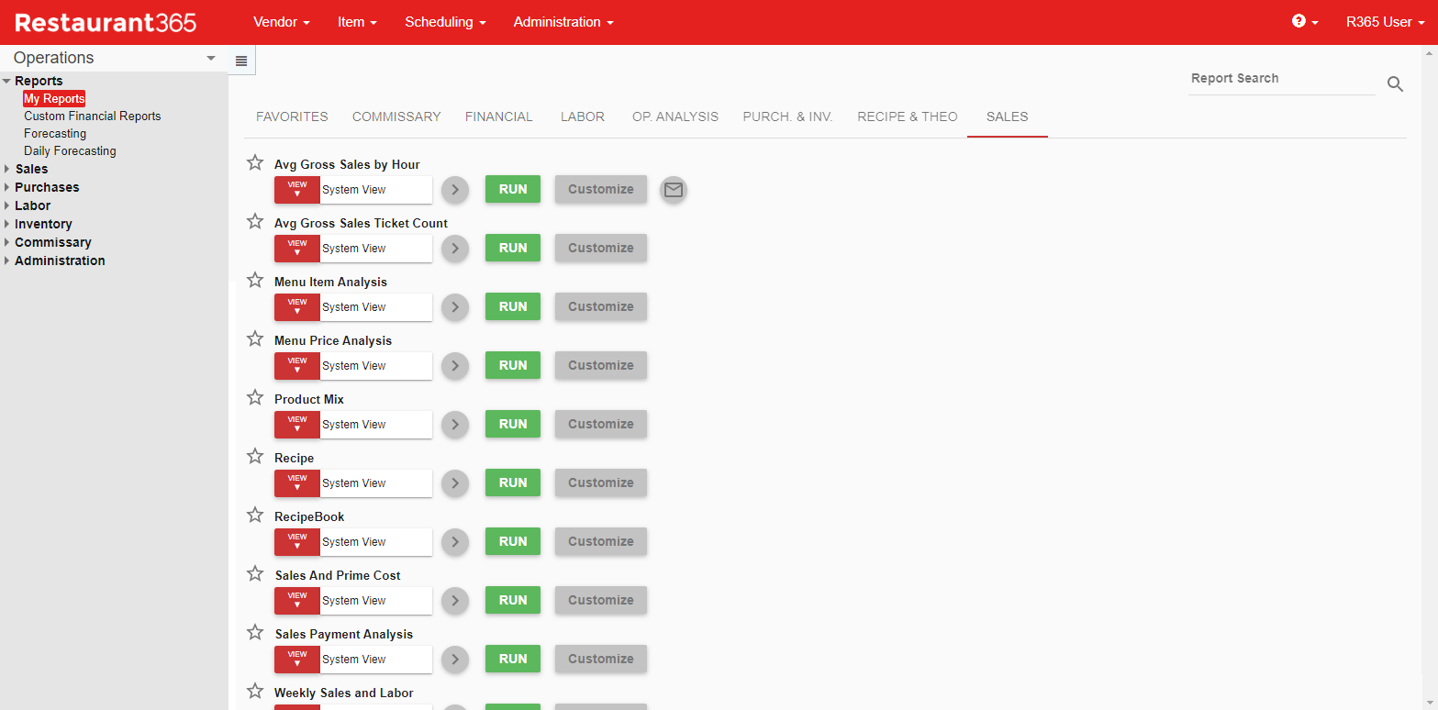This screenshot has height=710, width=1438.
Task: Mark Product Mix as favorite
Action: [255, 398]
